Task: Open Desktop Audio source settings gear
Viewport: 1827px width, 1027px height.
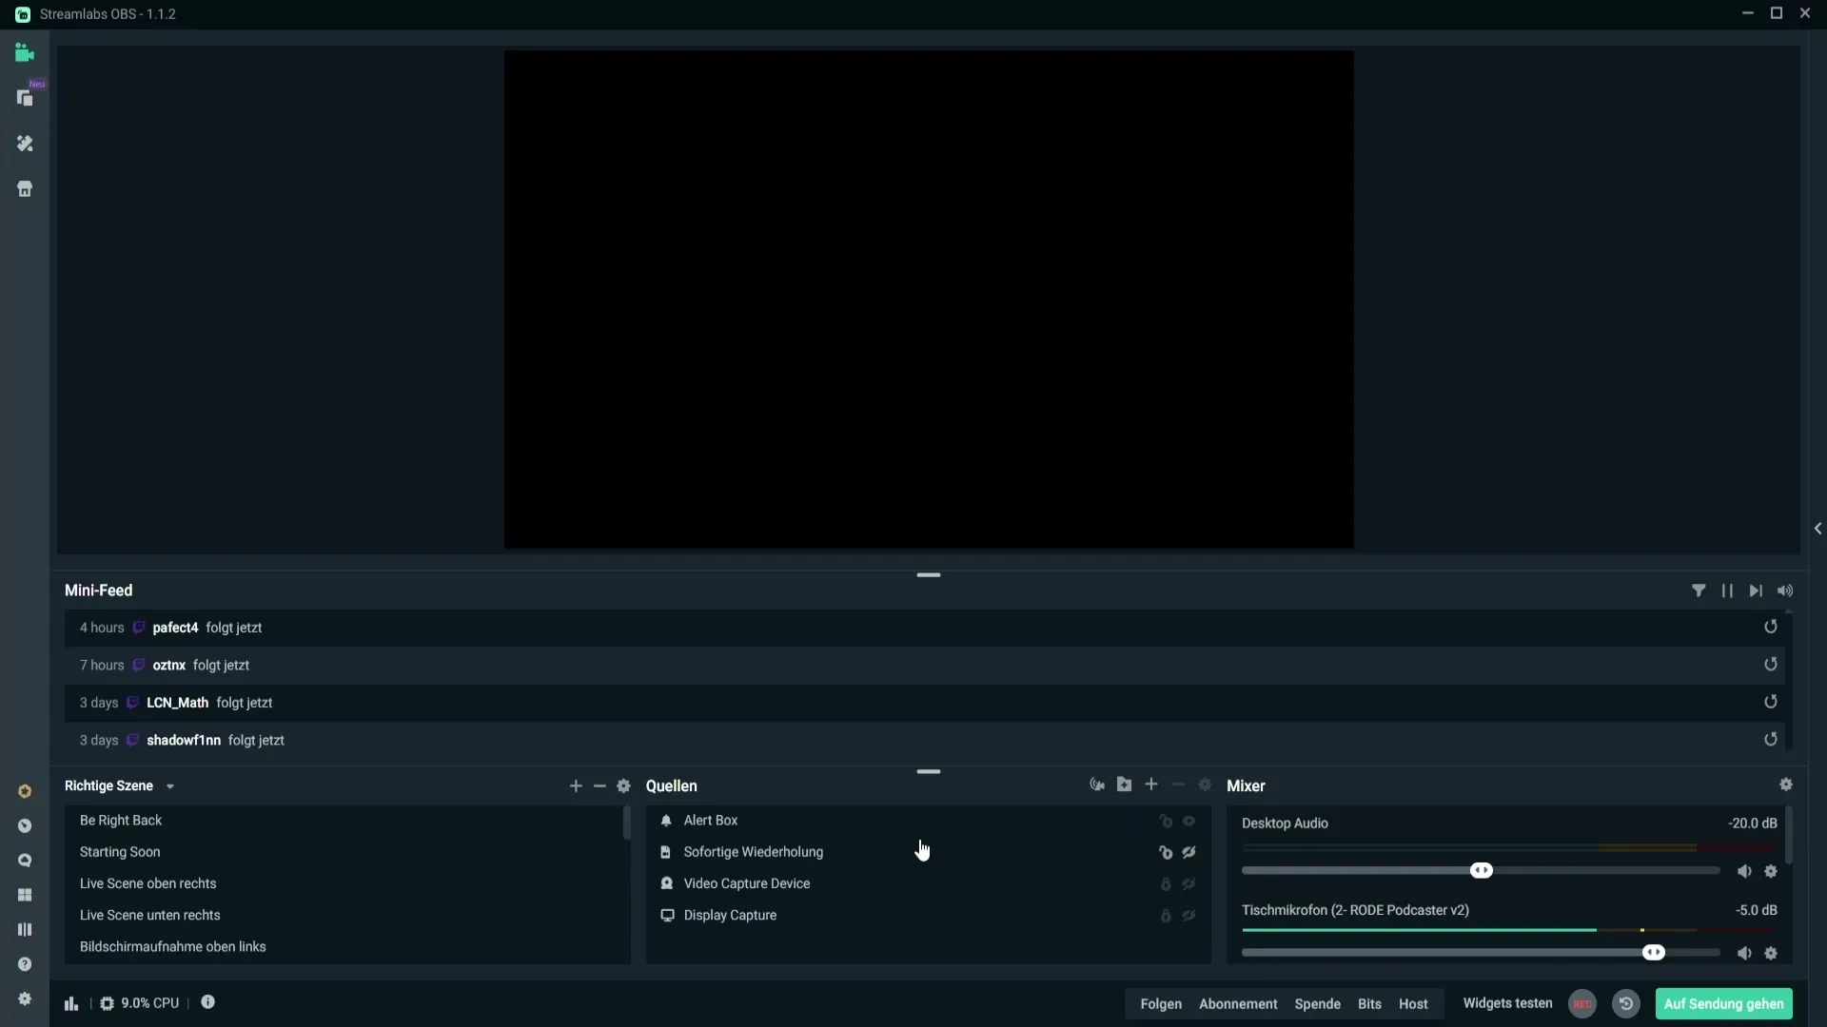Action: point(1771,871)
